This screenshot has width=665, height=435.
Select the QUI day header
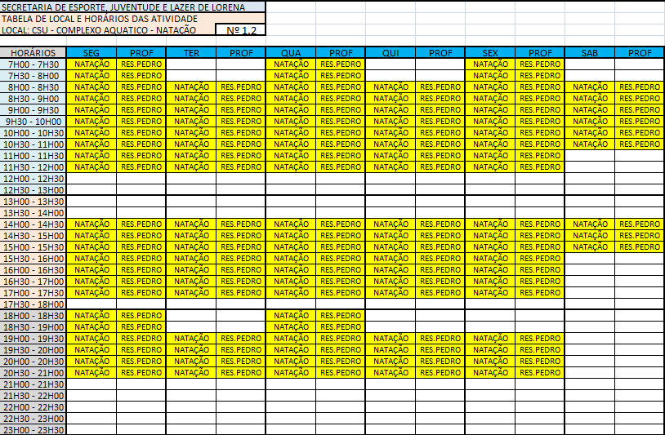391,53
